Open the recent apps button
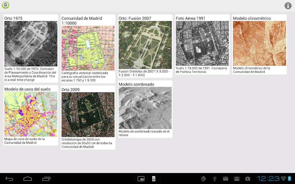The image size is (295, 184). [46, 179]
